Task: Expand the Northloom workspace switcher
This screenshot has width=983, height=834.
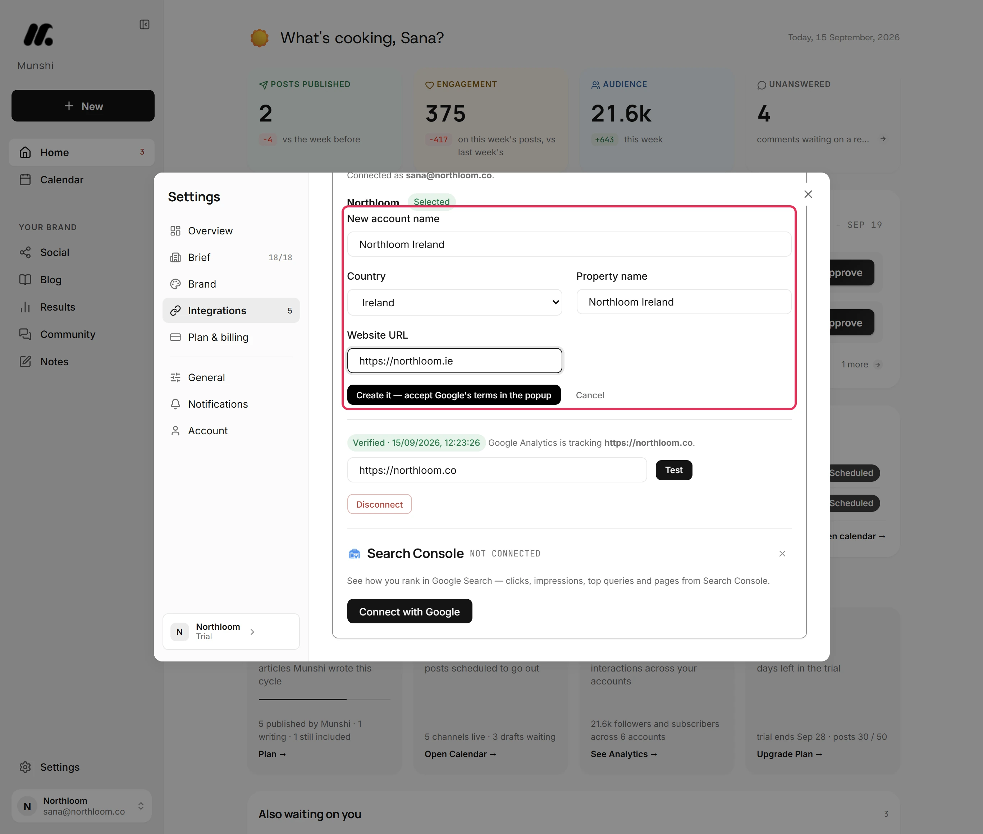Action: click(81, 806)
